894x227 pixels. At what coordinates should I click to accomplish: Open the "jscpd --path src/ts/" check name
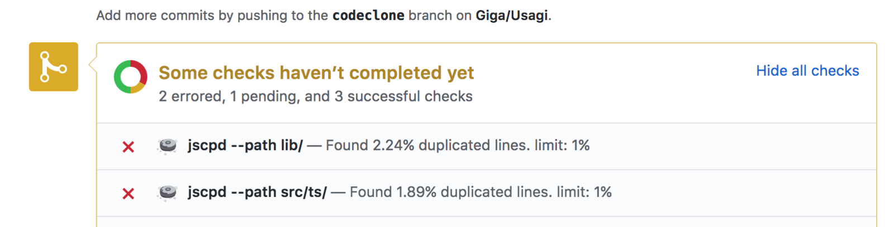coord(257,192)
